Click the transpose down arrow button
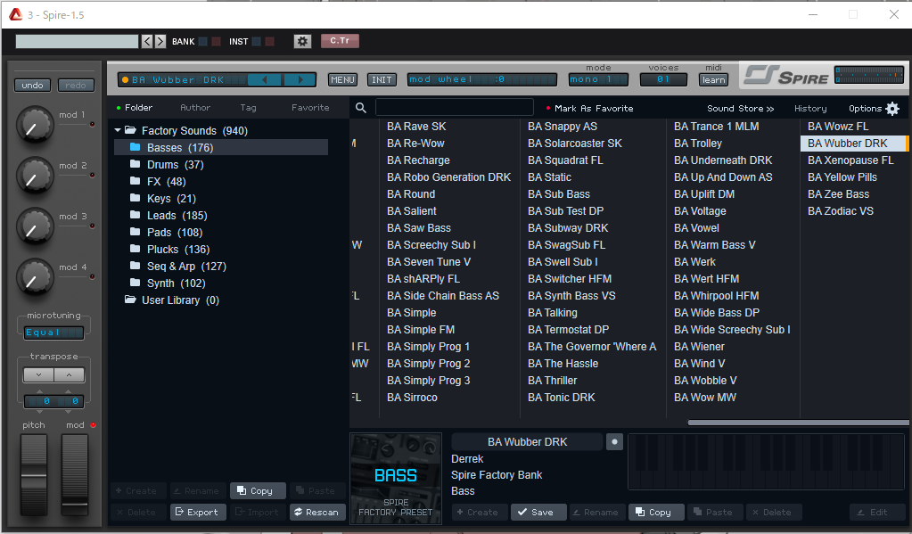Image resolution: width=912 pixels, height=534 pixels. coord(38,375)
